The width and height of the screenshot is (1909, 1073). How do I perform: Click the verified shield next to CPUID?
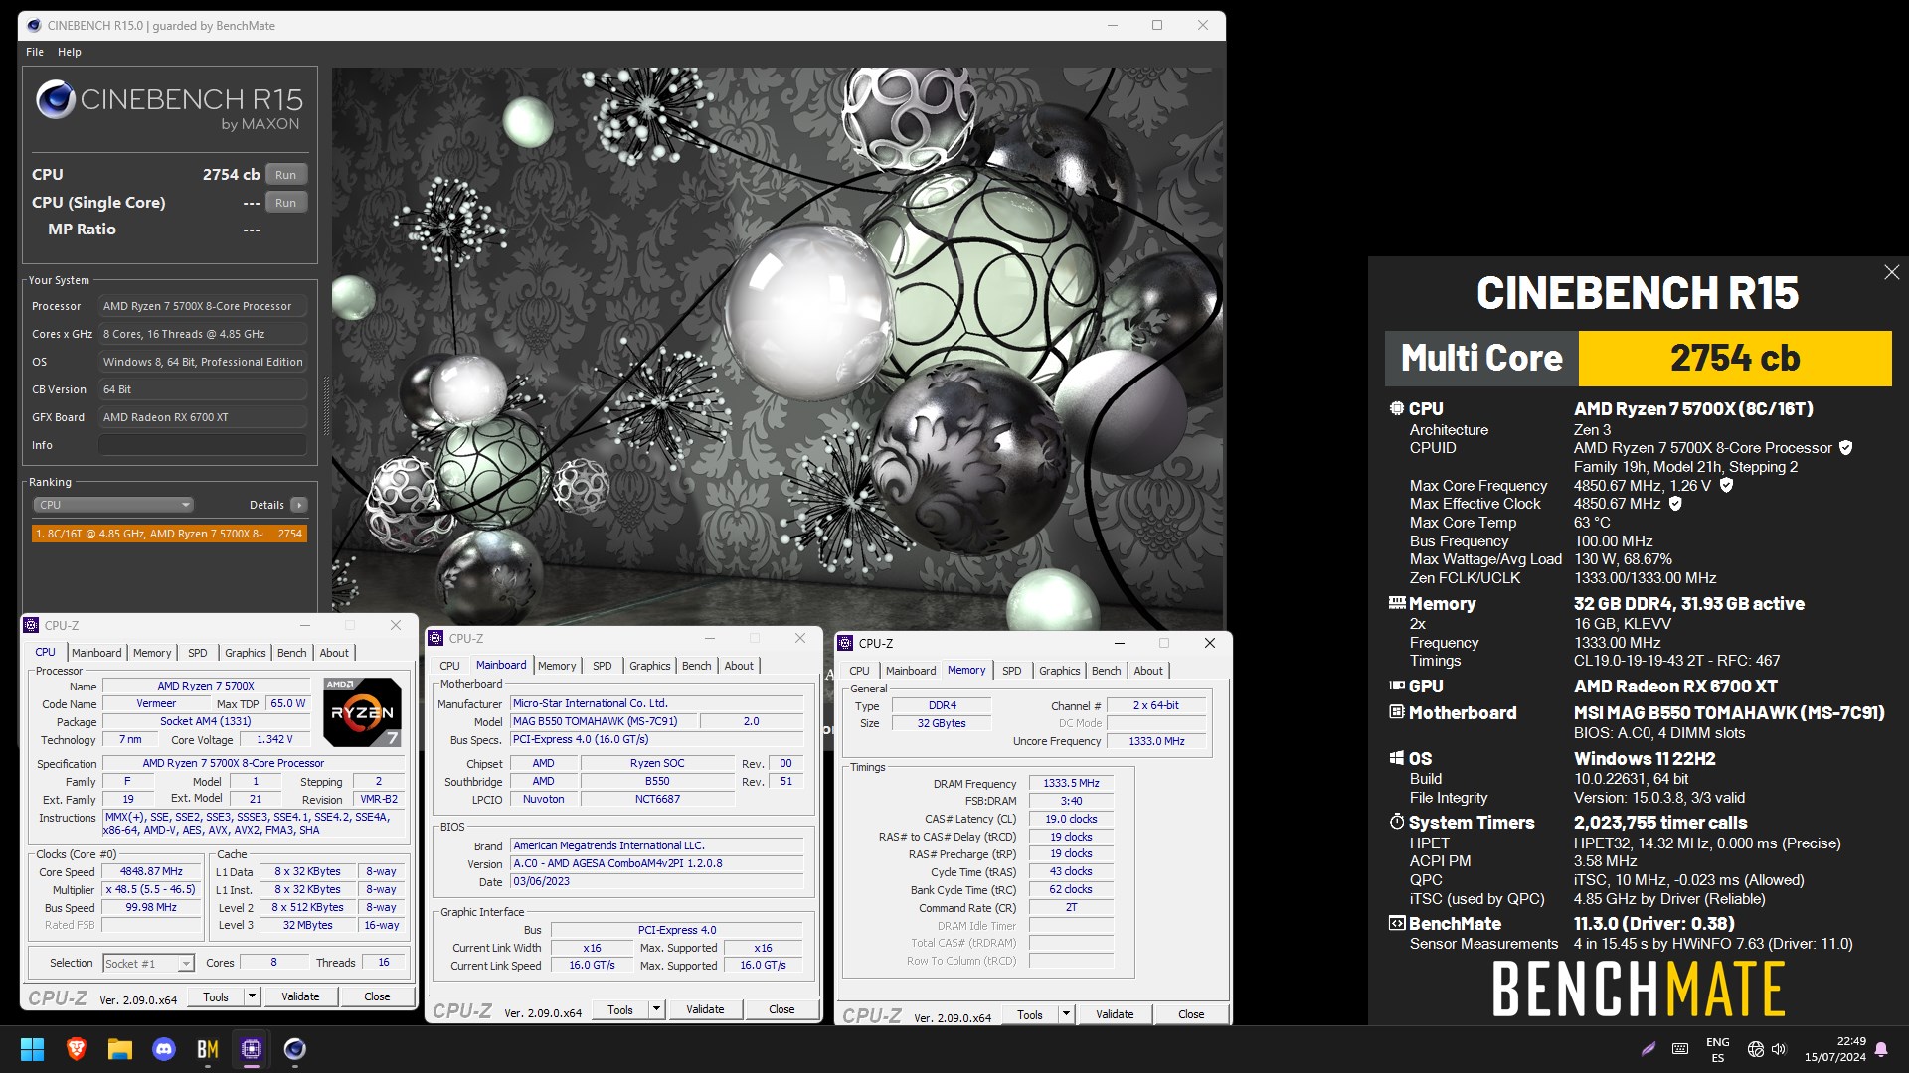point(1846,448)
